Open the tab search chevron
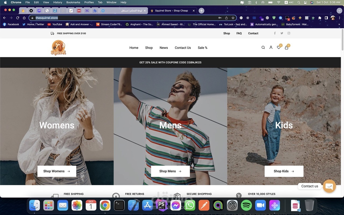 click(x=339, y=10)
